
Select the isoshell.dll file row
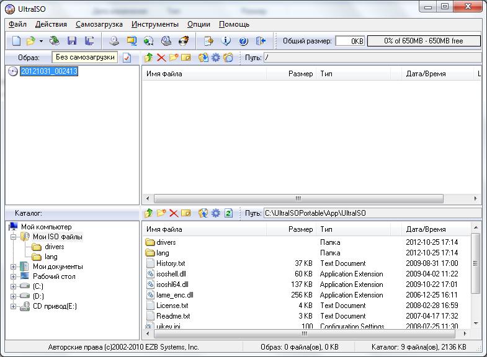306,274
